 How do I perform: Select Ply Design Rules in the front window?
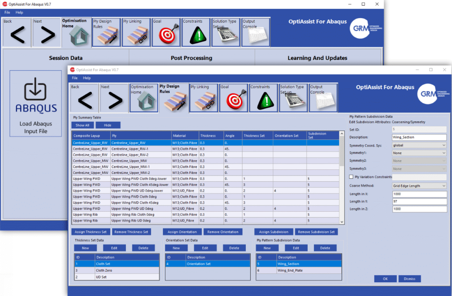click(x=174, y=98)
